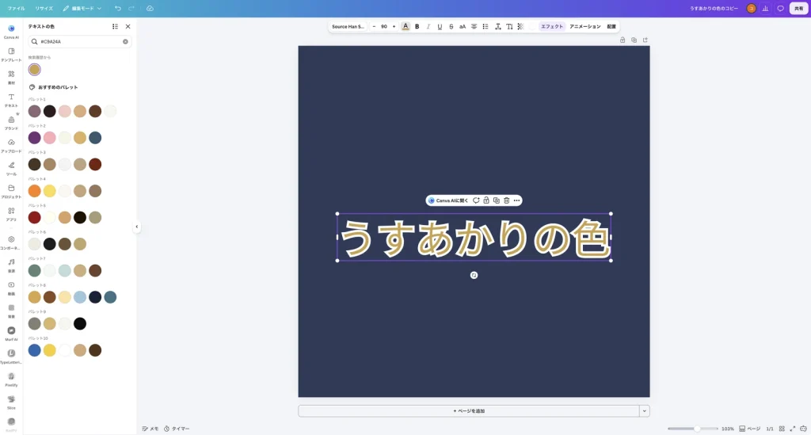
Task: Open the リサイズ menu
Action: (44, 8)
